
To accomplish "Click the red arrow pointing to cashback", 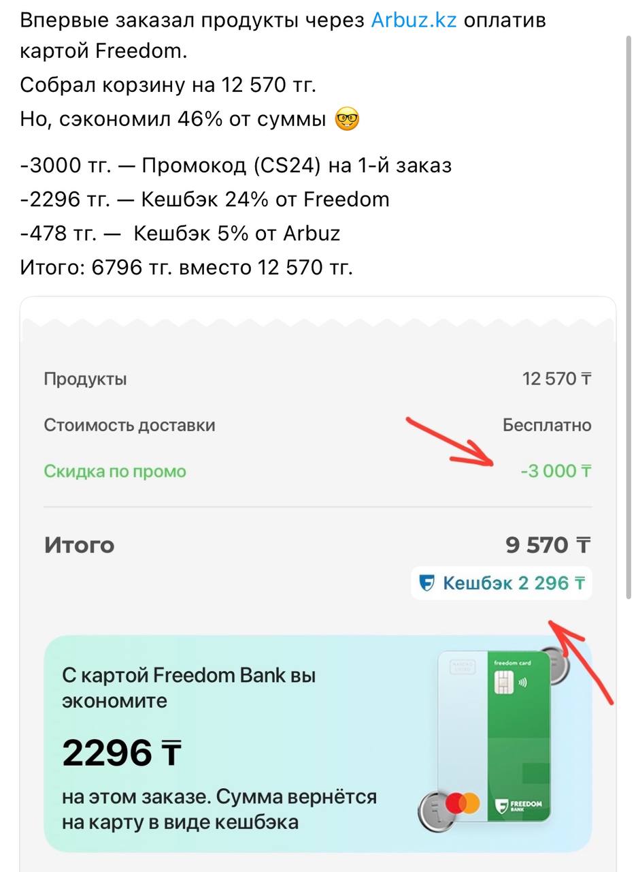I will pos(582,659).
